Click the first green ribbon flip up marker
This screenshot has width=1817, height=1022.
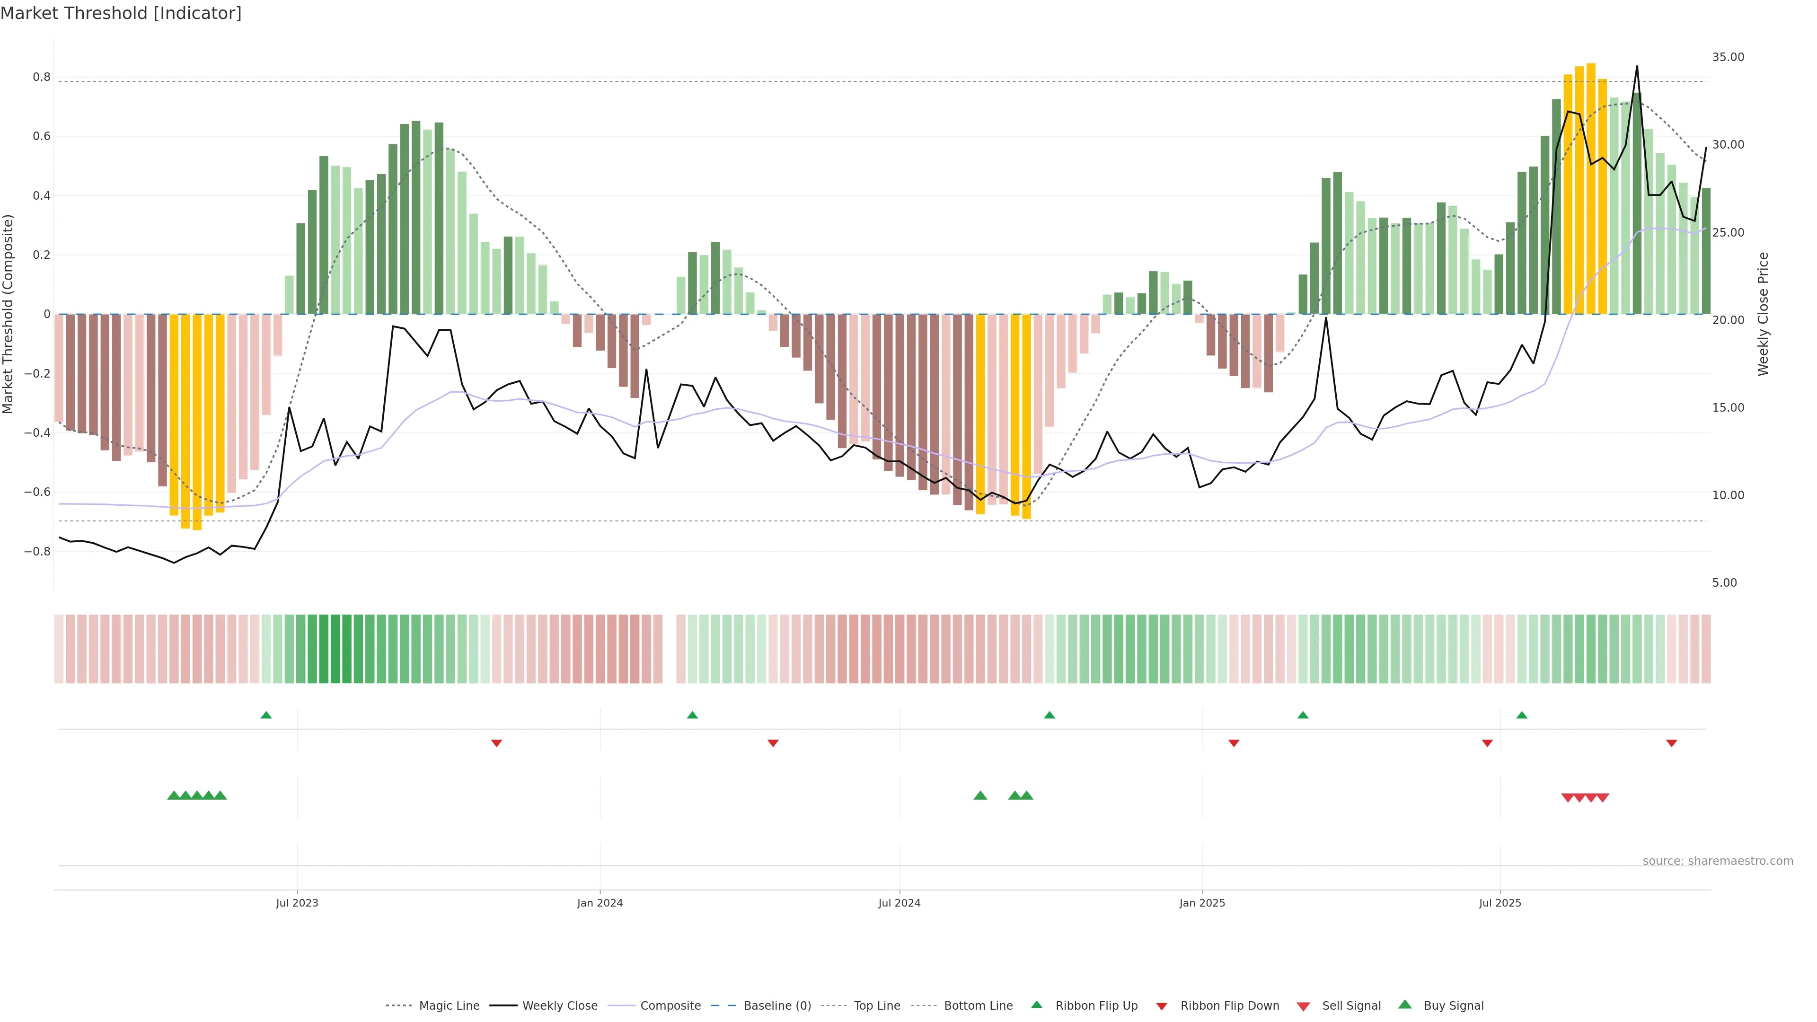[266, 715]
